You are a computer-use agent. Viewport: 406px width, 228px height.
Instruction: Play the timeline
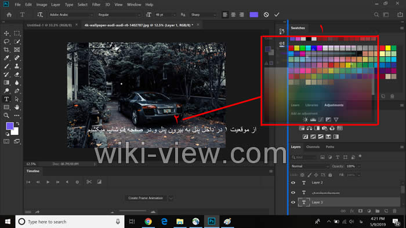(x=48, y=182)
